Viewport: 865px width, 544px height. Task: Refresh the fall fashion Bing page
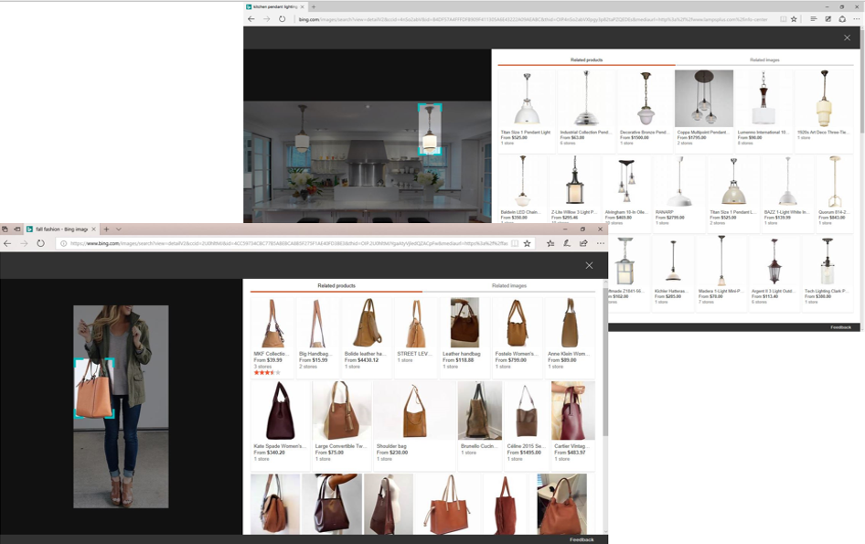pos(41,243)
